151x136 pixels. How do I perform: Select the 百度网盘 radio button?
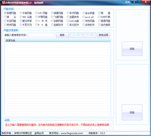(10, 13)
